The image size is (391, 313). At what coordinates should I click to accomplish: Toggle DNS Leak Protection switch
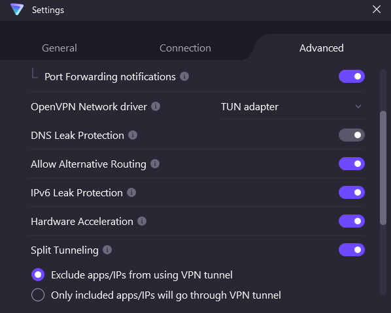click(352, 135)
